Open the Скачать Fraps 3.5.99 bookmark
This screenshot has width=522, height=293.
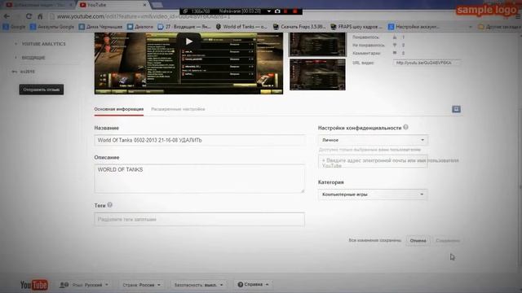pos(299,27)
